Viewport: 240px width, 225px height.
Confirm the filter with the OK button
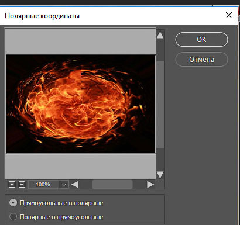pos(201,40)
